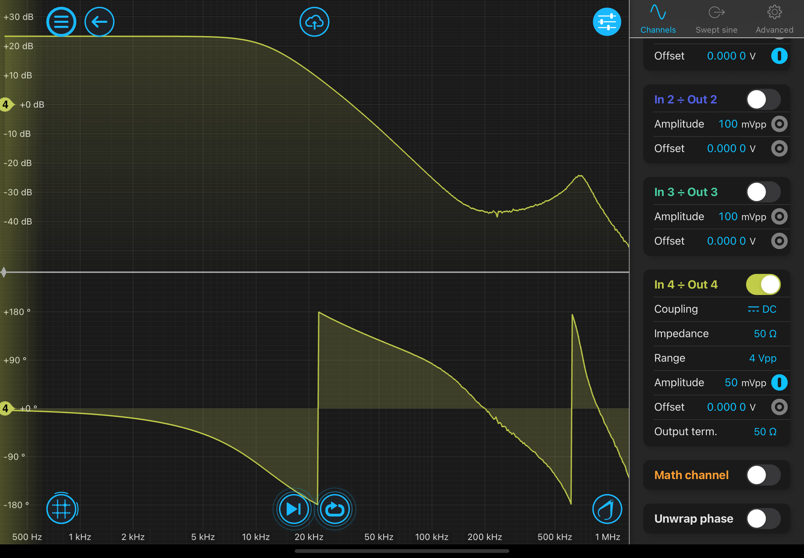Viewport: 804px width, 558px height.
Task: Edit the top Offset value 0.000 0 V
Action: pyautogui.click(x=731, y=56)
